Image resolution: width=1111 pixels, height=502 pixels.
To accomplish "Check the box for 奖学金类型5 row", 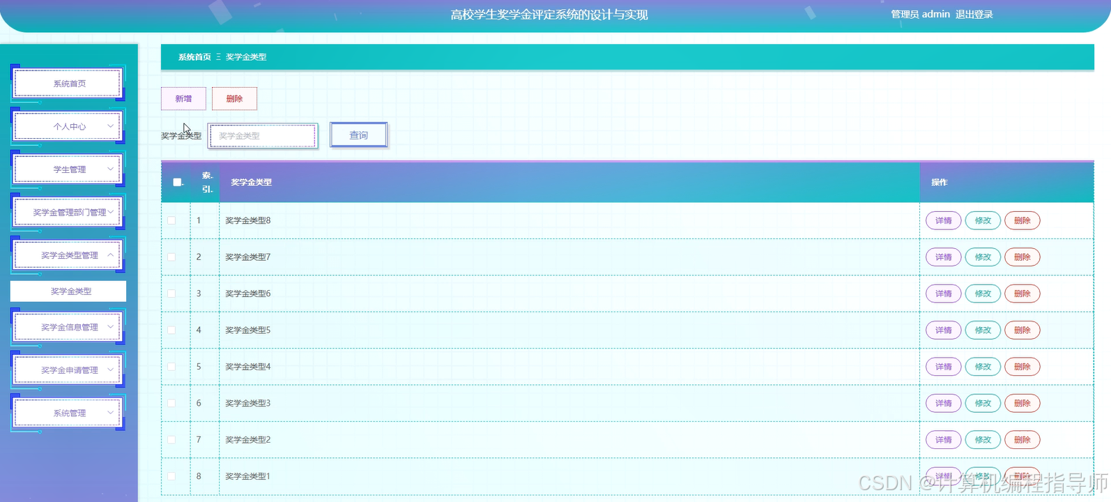I will pos(171,330).
